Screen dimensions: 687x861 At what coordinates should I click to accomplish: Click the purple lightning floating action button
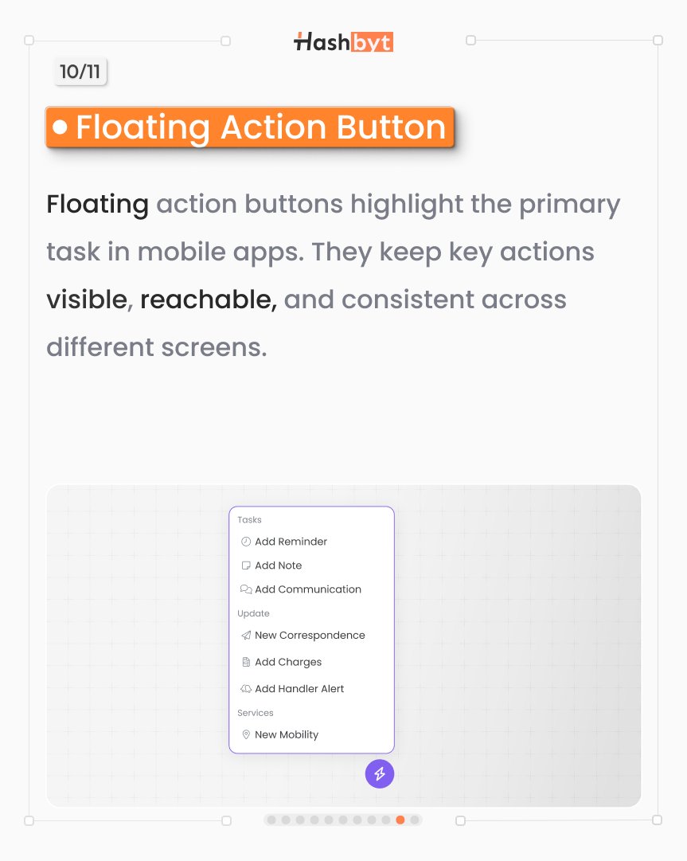(x=380, y=773)
